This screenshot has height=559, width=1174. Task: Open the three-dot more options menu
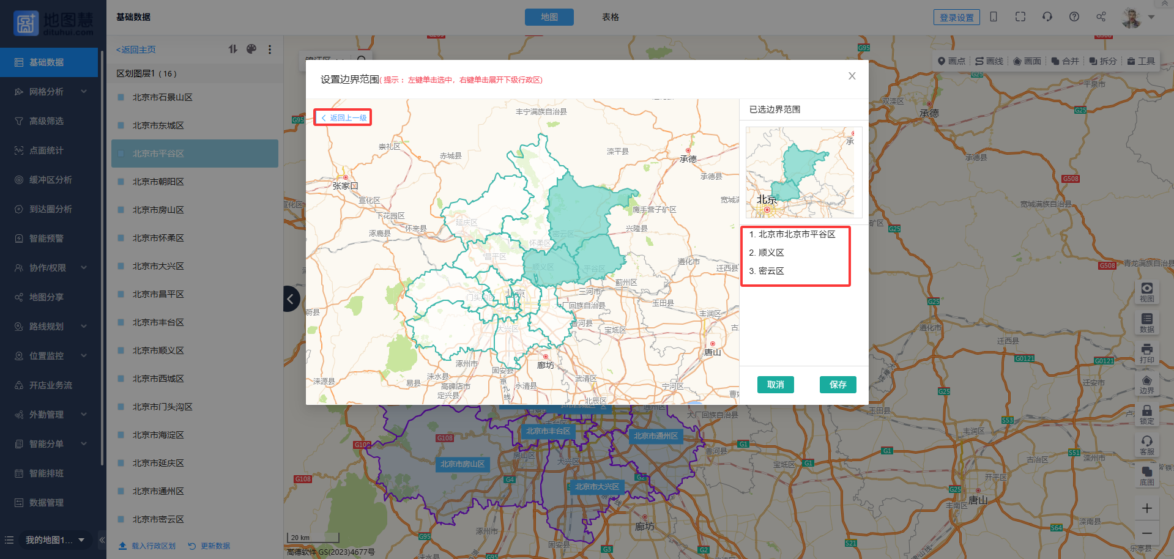[270, 50]
